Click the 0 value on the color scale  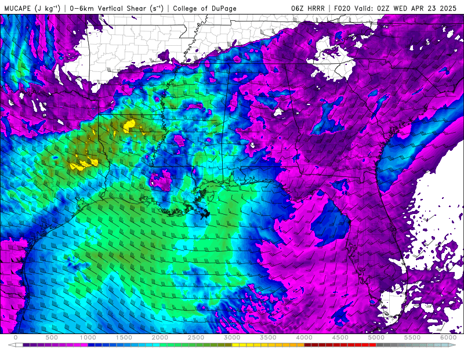16,338
